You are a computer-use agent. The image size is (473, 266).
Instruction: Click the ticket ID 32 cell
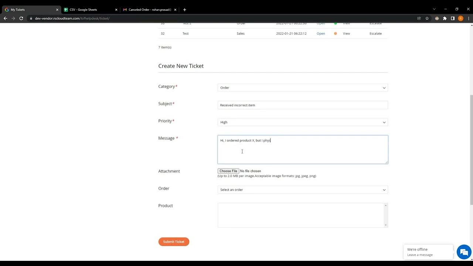[x=163, y=34]
